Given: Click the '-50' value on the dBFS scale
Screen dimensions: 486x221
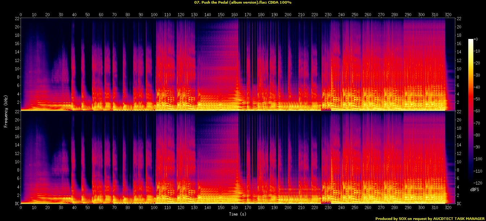Looking at the screenshot, I should coord(477,99).
